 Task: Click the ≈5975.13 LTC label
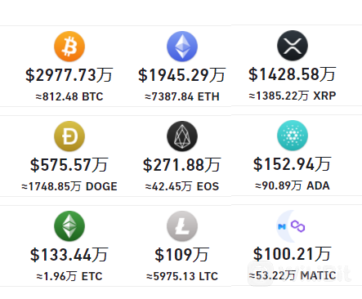tap(182, 276)
